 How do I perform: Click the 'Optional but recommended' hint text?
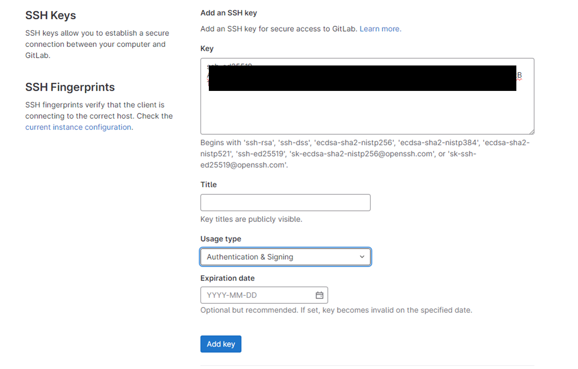click(336, 310)
